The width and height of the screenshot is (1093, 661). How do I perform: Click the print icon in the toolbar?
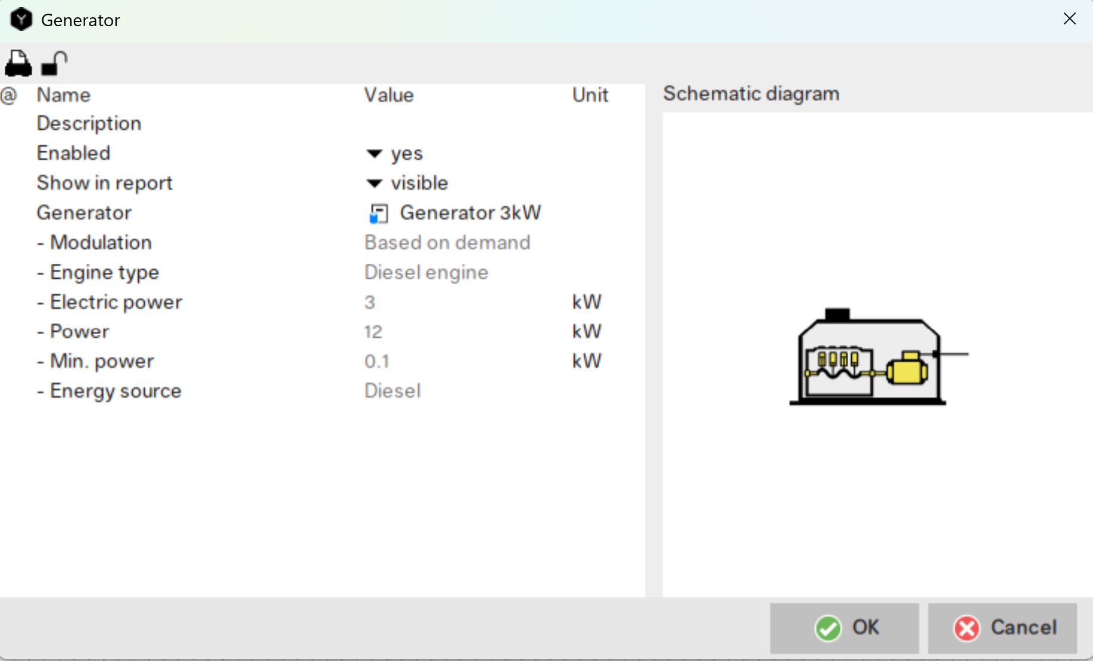point(18,63)
